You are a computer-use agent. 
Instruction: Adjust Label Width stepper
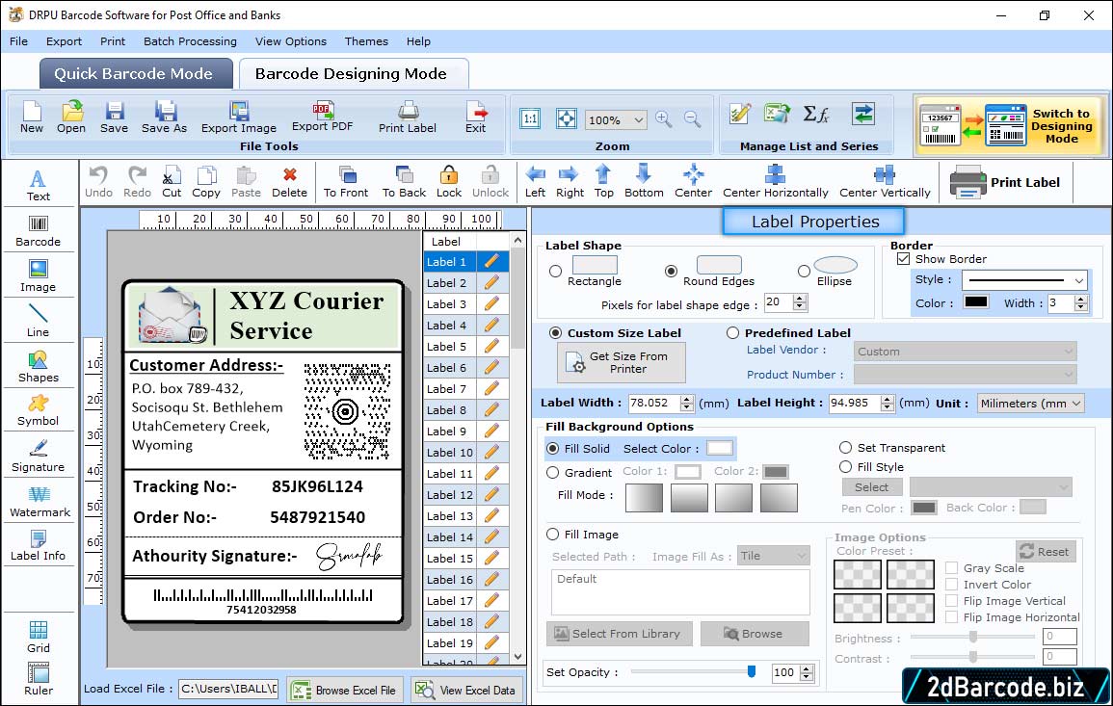686,403
